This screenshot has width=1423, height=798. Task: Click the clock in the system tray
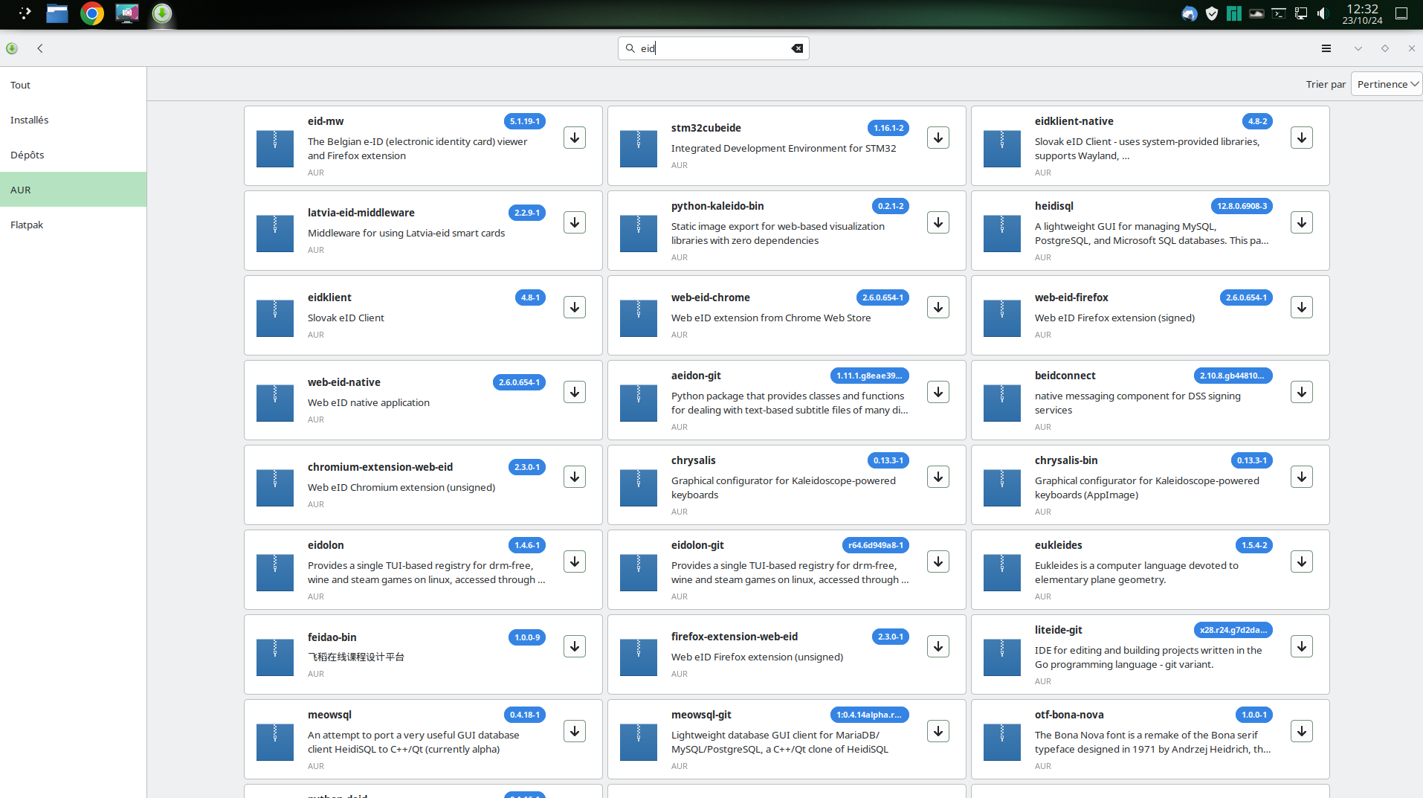click(x=1362, y=13)
